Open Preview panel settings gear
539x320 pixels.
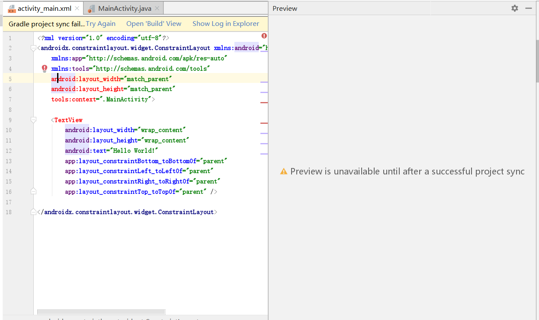514,8
